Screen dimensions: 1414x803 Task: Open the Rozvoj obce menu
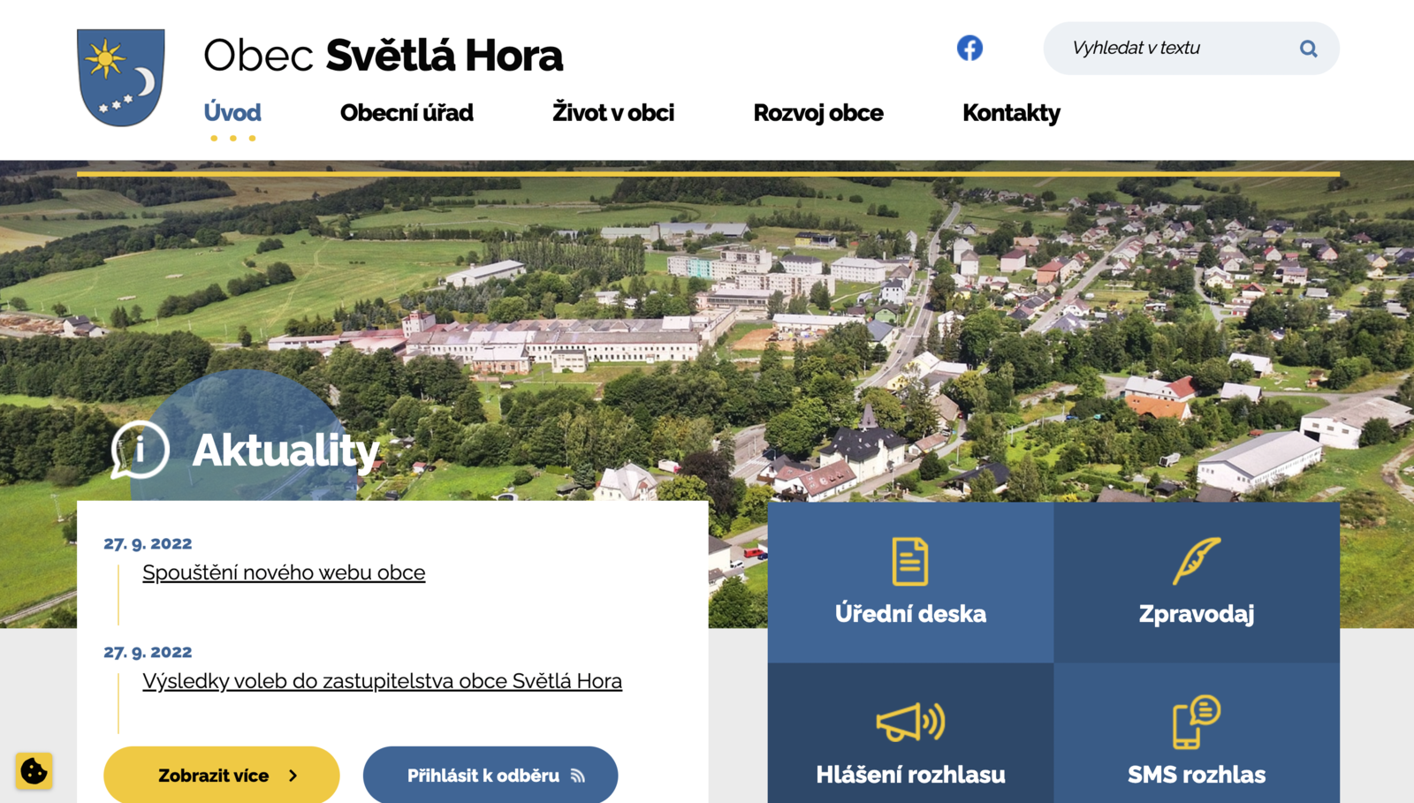click(817, 113)
